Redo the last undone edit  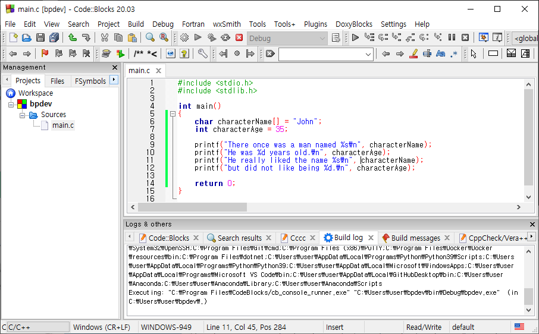[x=86, y=38]
